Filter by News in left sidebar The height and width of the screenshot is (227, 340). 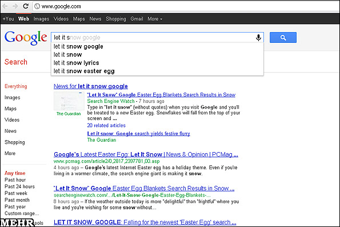[x=10, y=131]
